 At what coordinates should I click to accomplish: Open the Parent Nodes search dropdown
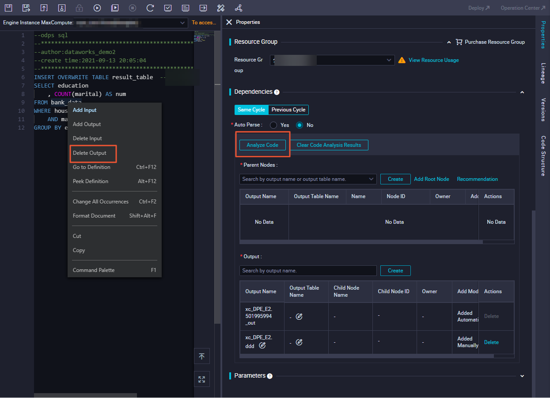(x=308, y=179)
